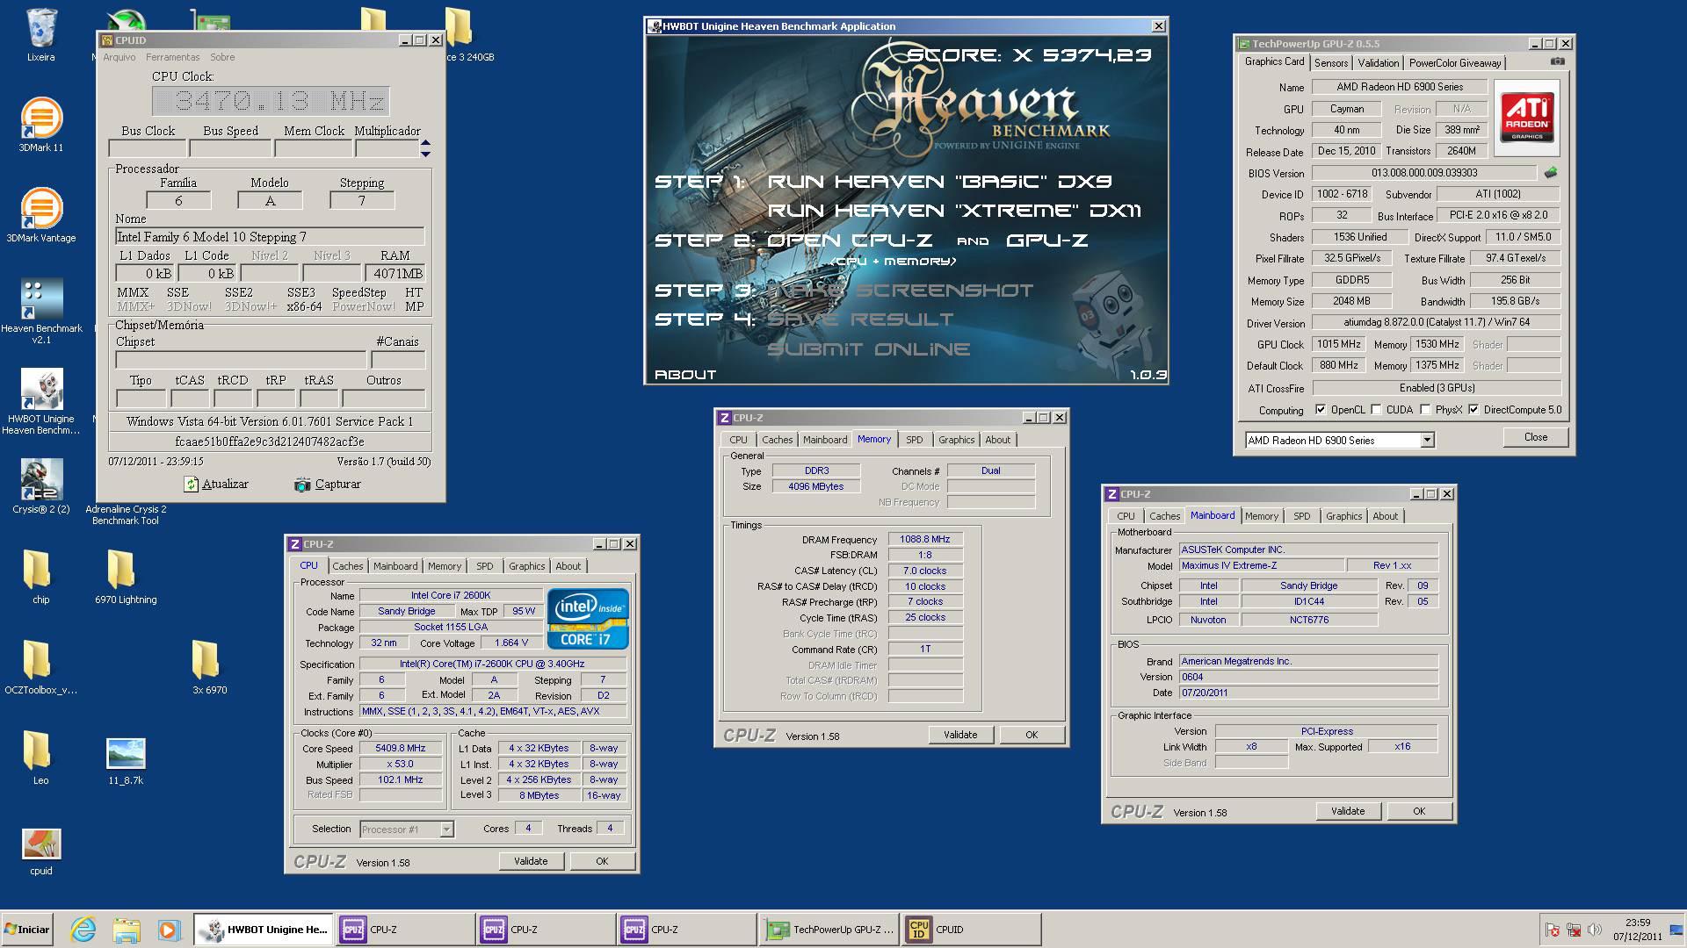Image resolution: width=1687 pixels, height=948 pixels.
Task: Click the multiplier up arrow in CPUID
Action: 425,143
